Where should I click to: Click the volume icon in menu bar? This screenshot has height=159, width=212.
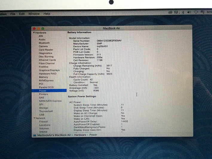click(189, 13)
